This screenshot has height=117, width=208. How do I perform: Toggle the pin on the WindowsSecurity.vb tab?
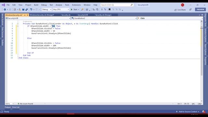click(25, 15)
